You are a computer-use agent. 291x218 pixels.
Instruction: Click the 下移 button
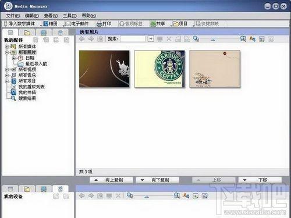pos(260,180)
